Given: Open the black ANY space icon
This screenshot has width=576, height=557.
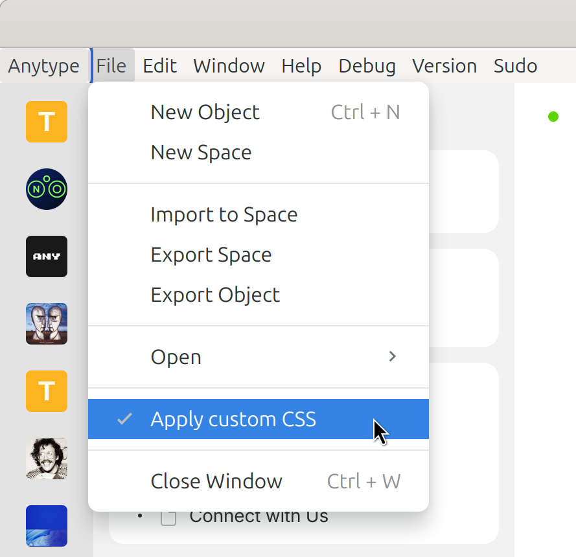Looking at the screenshot, I should click(x=47, y=256).
